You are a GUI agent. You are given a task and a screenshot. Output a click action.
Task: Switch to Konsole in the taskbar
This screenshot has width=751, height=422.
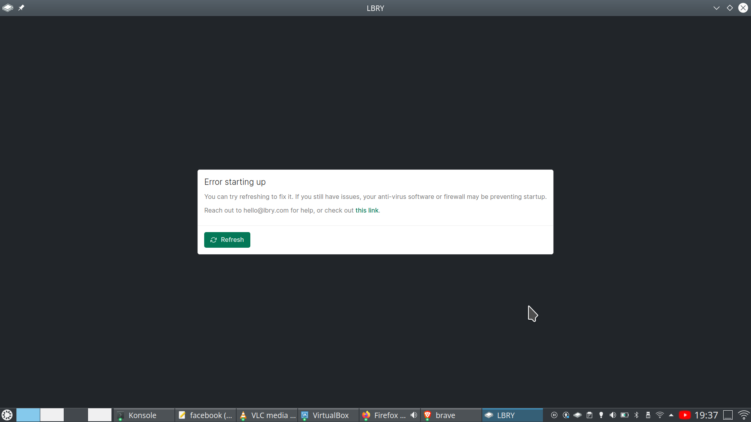(144, 415)
